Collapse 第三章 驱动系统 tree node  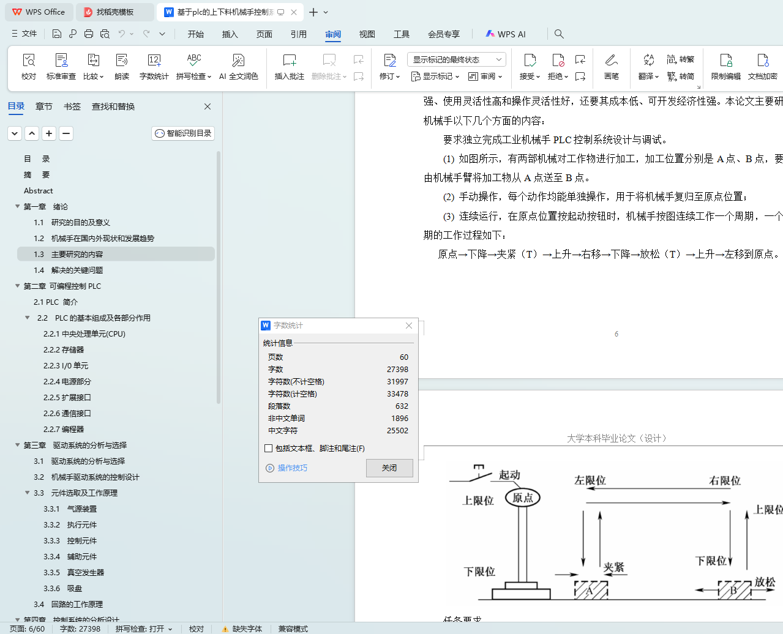pyautogui.click(x=18, y=445)
